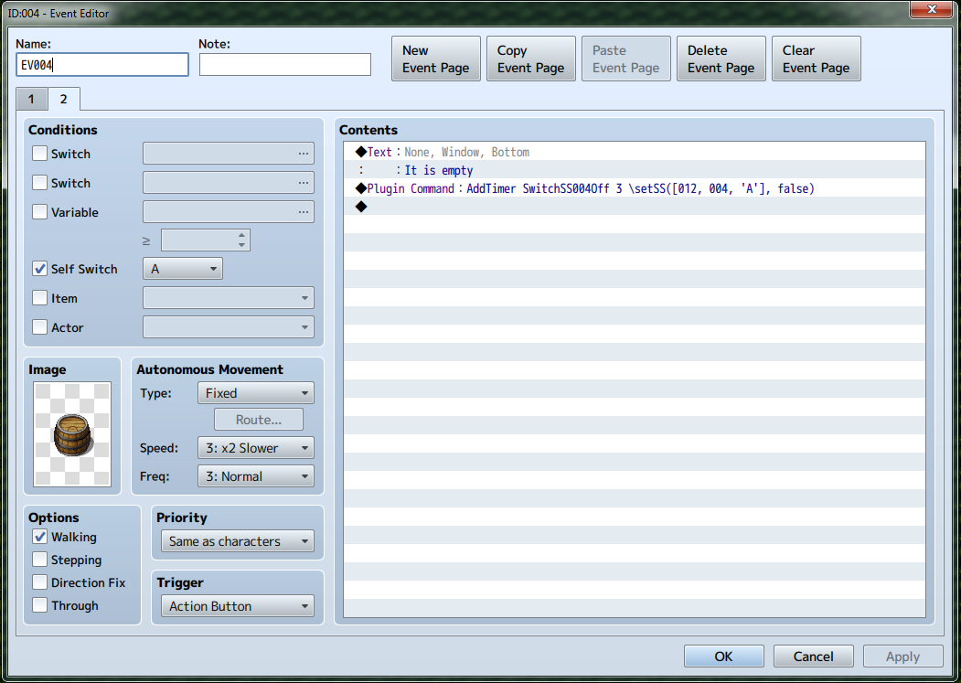Open the Priority Same as characters dropdown
Viewport: 961px width, 683px height.
[237, 540]
